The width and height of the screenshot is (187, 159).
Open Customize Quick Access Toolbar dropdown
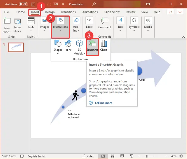tap(63, 5)
